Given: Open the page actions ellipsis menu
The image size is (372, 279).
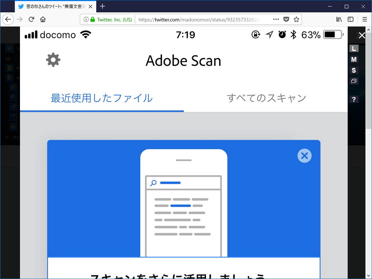Looking at the screenshot, I should pos(276,19).
